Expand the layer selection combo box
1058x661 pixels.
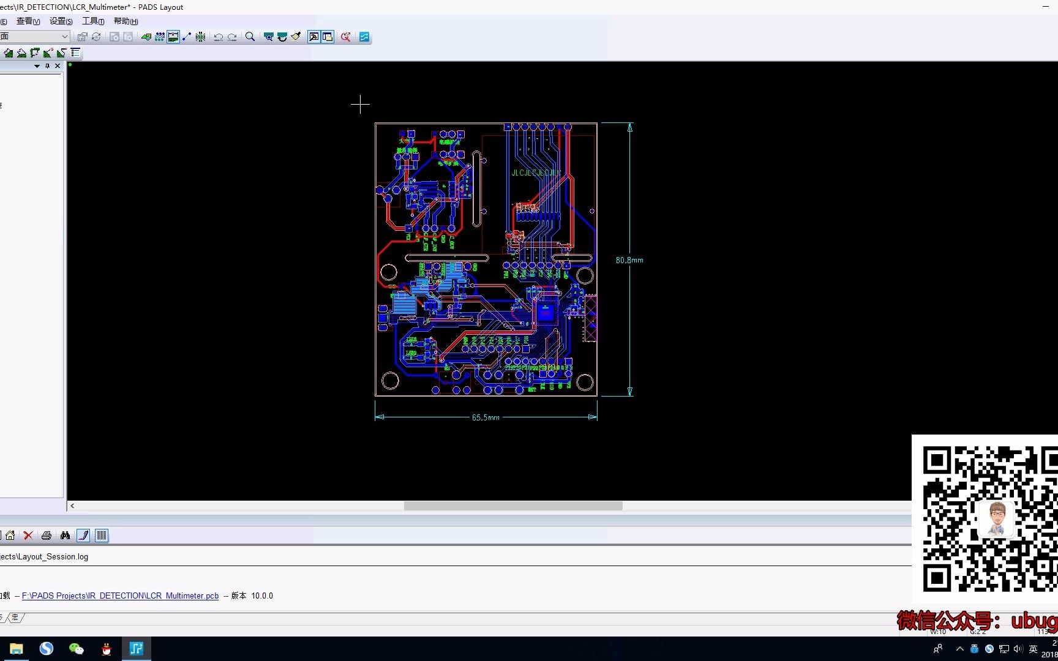click(64, 37)
